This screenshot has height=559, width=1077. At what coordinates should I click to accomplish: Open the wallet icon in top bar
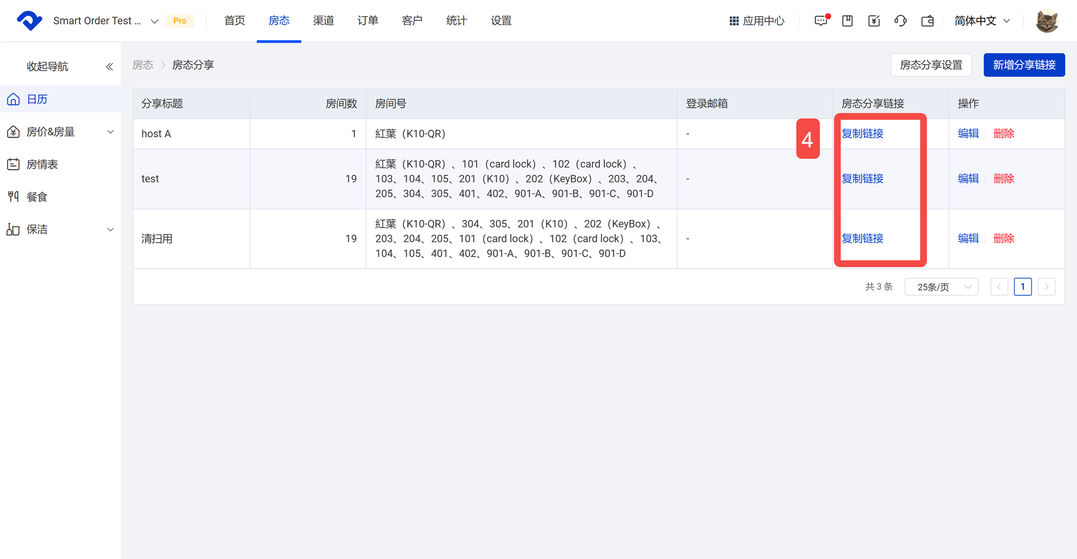[927, 21]
